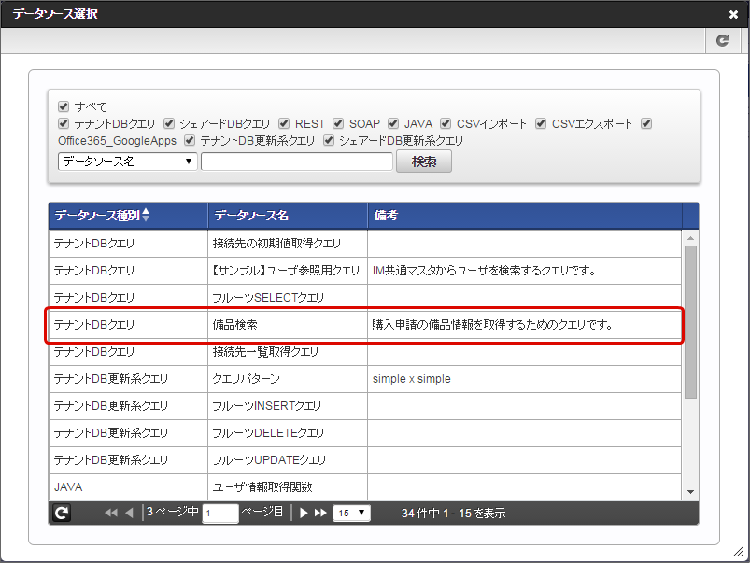Open the rows-per-page dropdown showing 15

[352, 513]
